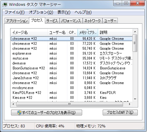
Task: Select the Jane2ch.exe *32 process
Action: pos(72,78)
